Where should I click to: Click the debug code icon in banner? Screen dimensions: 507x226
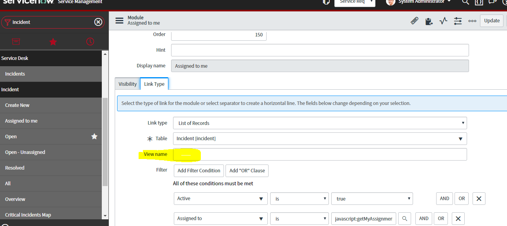coord(478,2)
